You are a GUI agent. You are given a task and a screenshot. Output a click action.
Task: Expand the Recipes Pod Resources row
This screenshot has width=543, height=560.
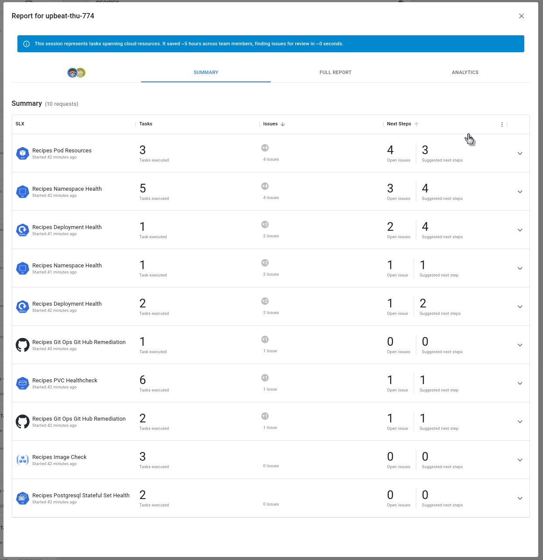pos(519,153)
